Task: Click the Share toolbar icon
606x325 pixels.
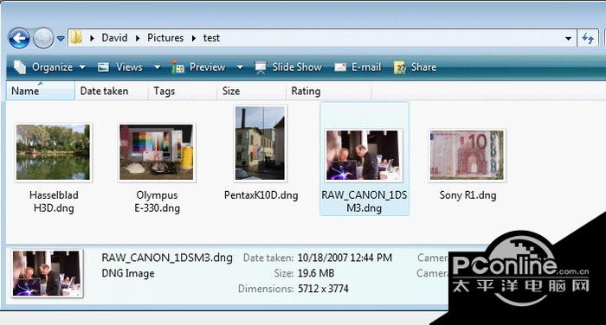Action: click(400, 67)
